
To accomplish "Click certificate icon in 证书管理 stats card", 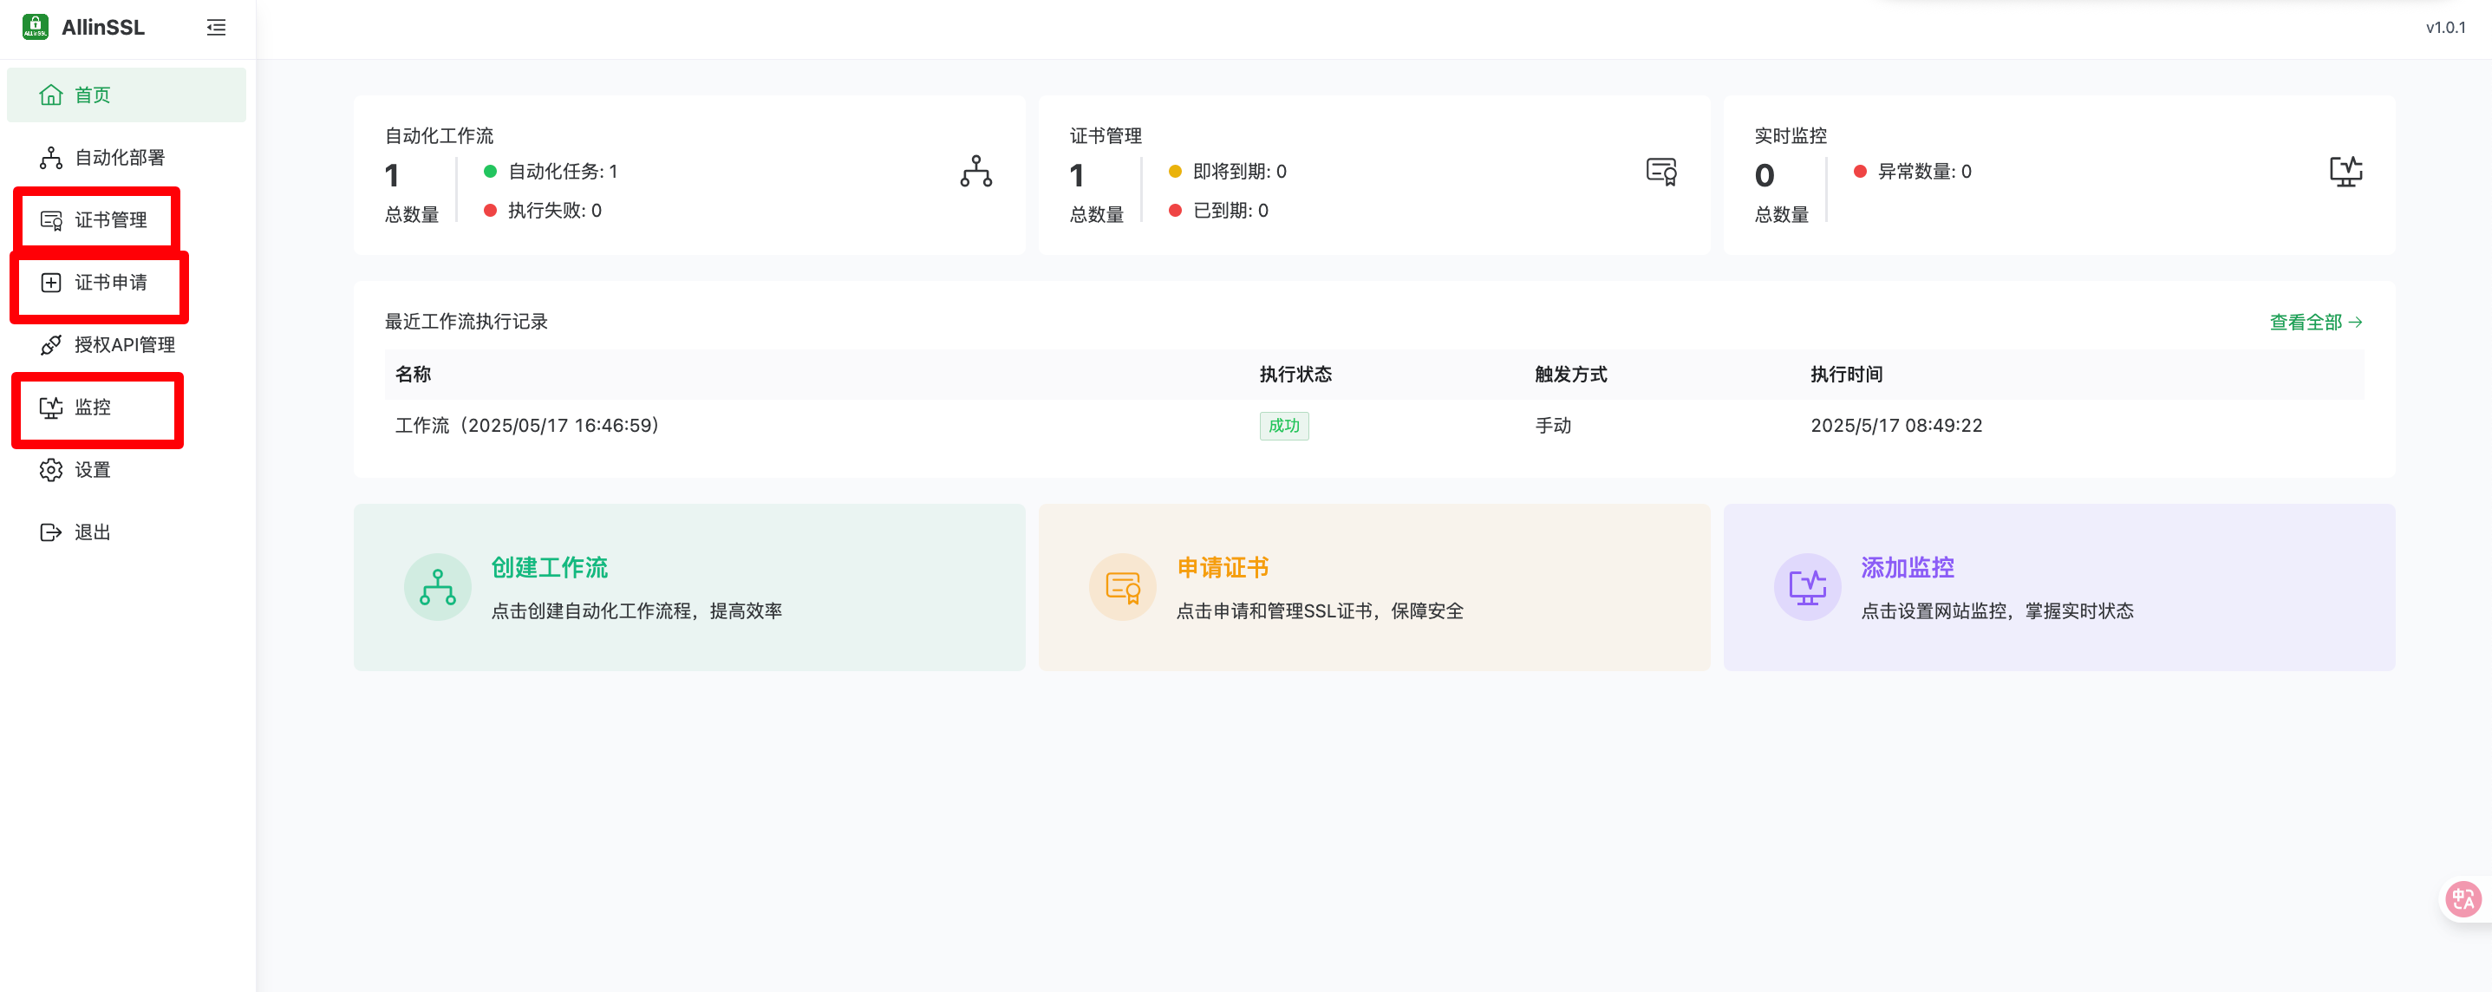I will pos(1661,173).
